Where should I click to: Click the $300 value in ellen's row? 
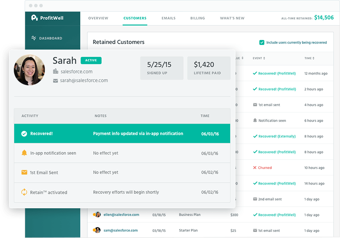click(234, 215)
